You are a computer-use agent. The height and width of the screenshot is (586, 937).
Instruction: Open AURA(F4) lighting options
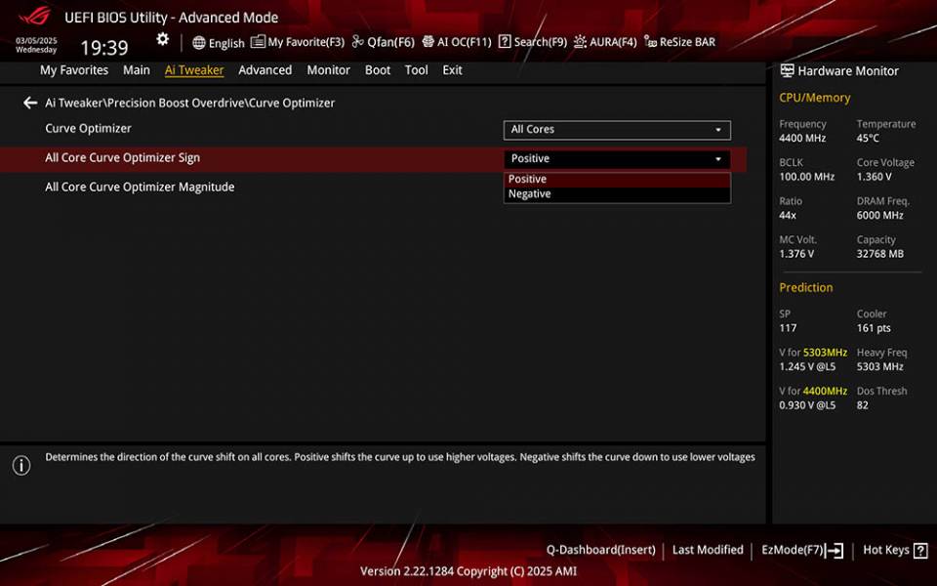coord(605,42)
